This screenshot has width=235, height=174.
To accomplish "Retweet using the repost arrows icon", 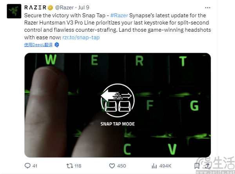I will tap(70, 166).
